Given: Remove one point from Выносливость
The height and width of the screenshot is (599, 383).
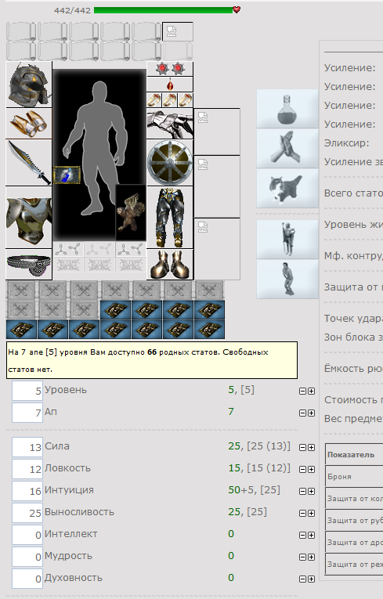Looking at the screenshot, I should click(x=303, y=514).
